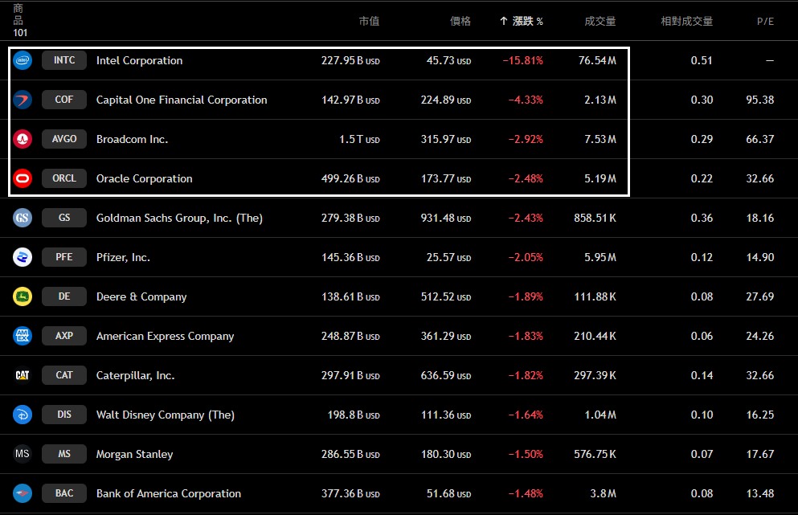
Task: Click the Deere & Company logo
Action: pyautogui.click(x=23, y=296)
